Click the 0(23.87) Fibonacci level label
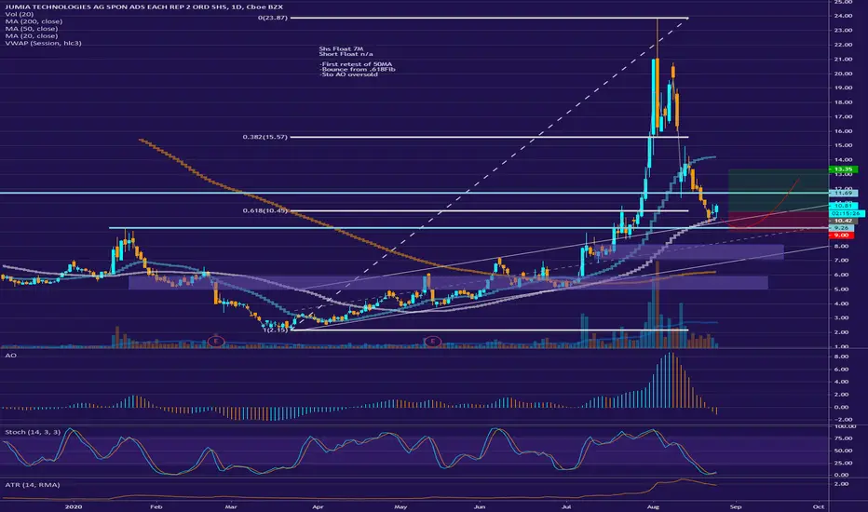Viewport: 868px width, 512px height. pos(272,18)
